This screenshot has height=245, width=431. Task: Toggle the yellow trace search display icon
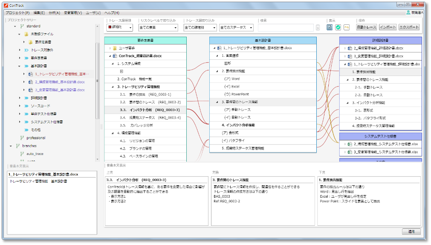tap(347, 27)
